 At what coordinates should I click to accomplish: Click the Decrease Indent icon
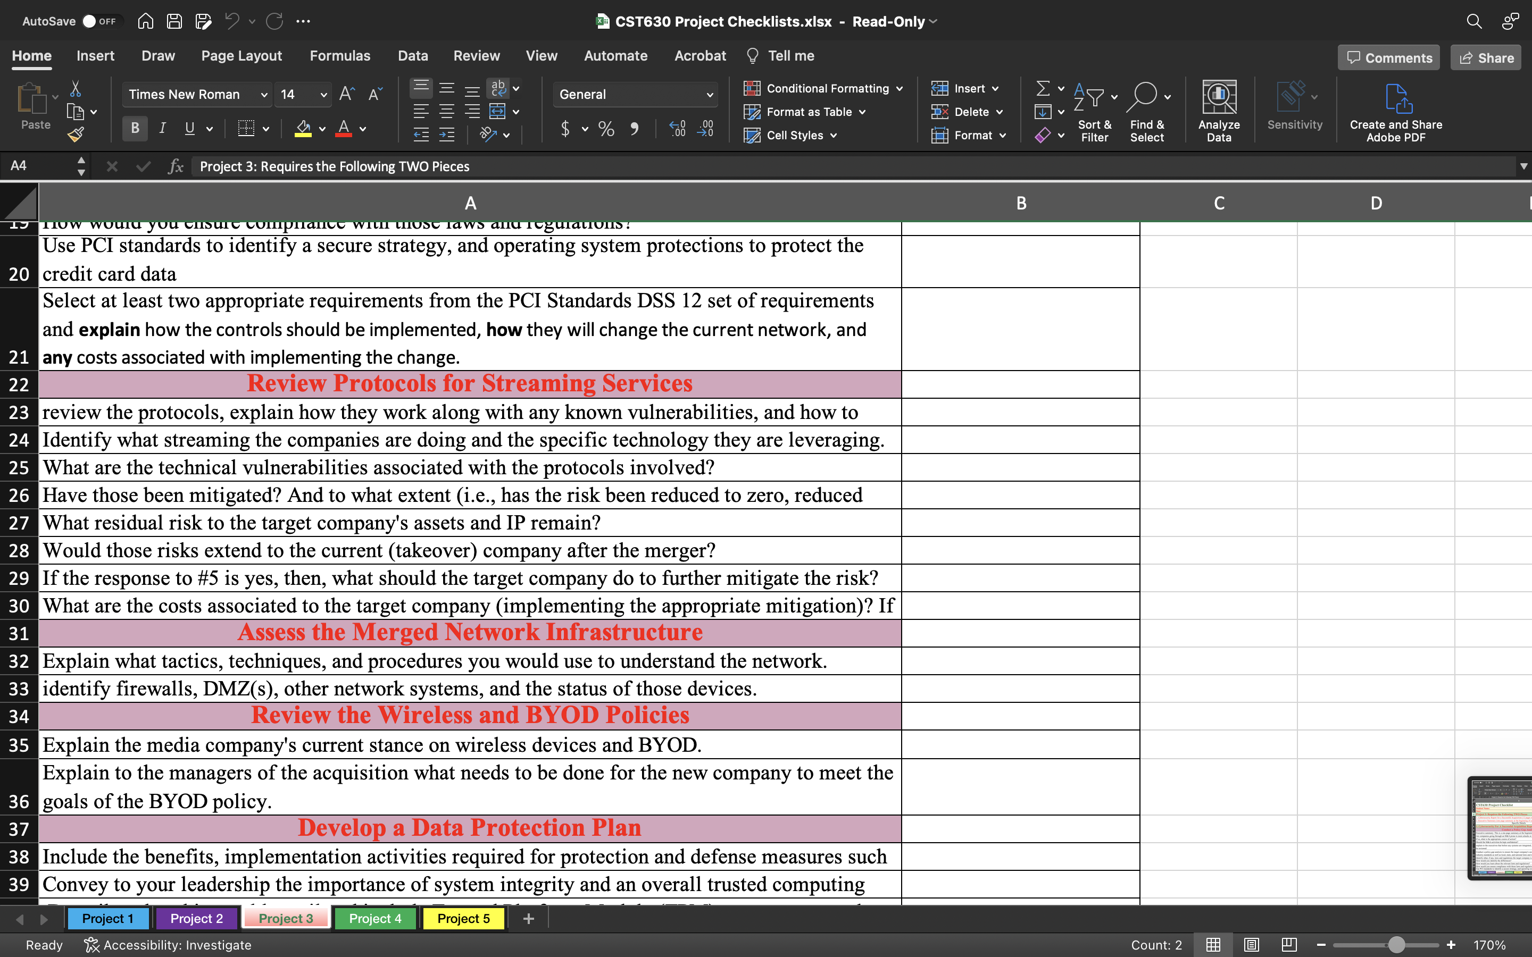coord(421,134)
